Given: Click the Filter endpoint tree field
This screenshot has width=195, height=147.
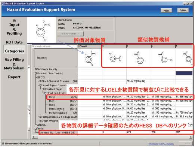Looking at the screenshot, I should pos(54,46).
